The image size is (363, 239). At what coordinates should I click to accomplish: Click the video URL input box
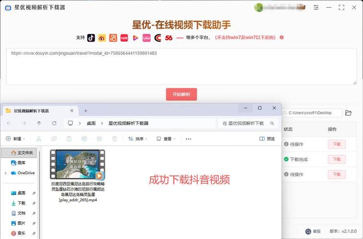click(181, 66)
